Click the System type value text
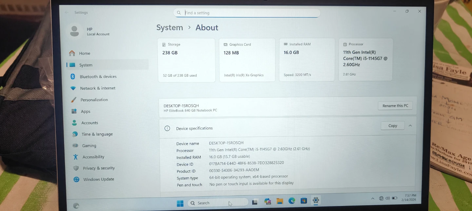The height and width of the screenshot is (211, 472). click(248, 176)
